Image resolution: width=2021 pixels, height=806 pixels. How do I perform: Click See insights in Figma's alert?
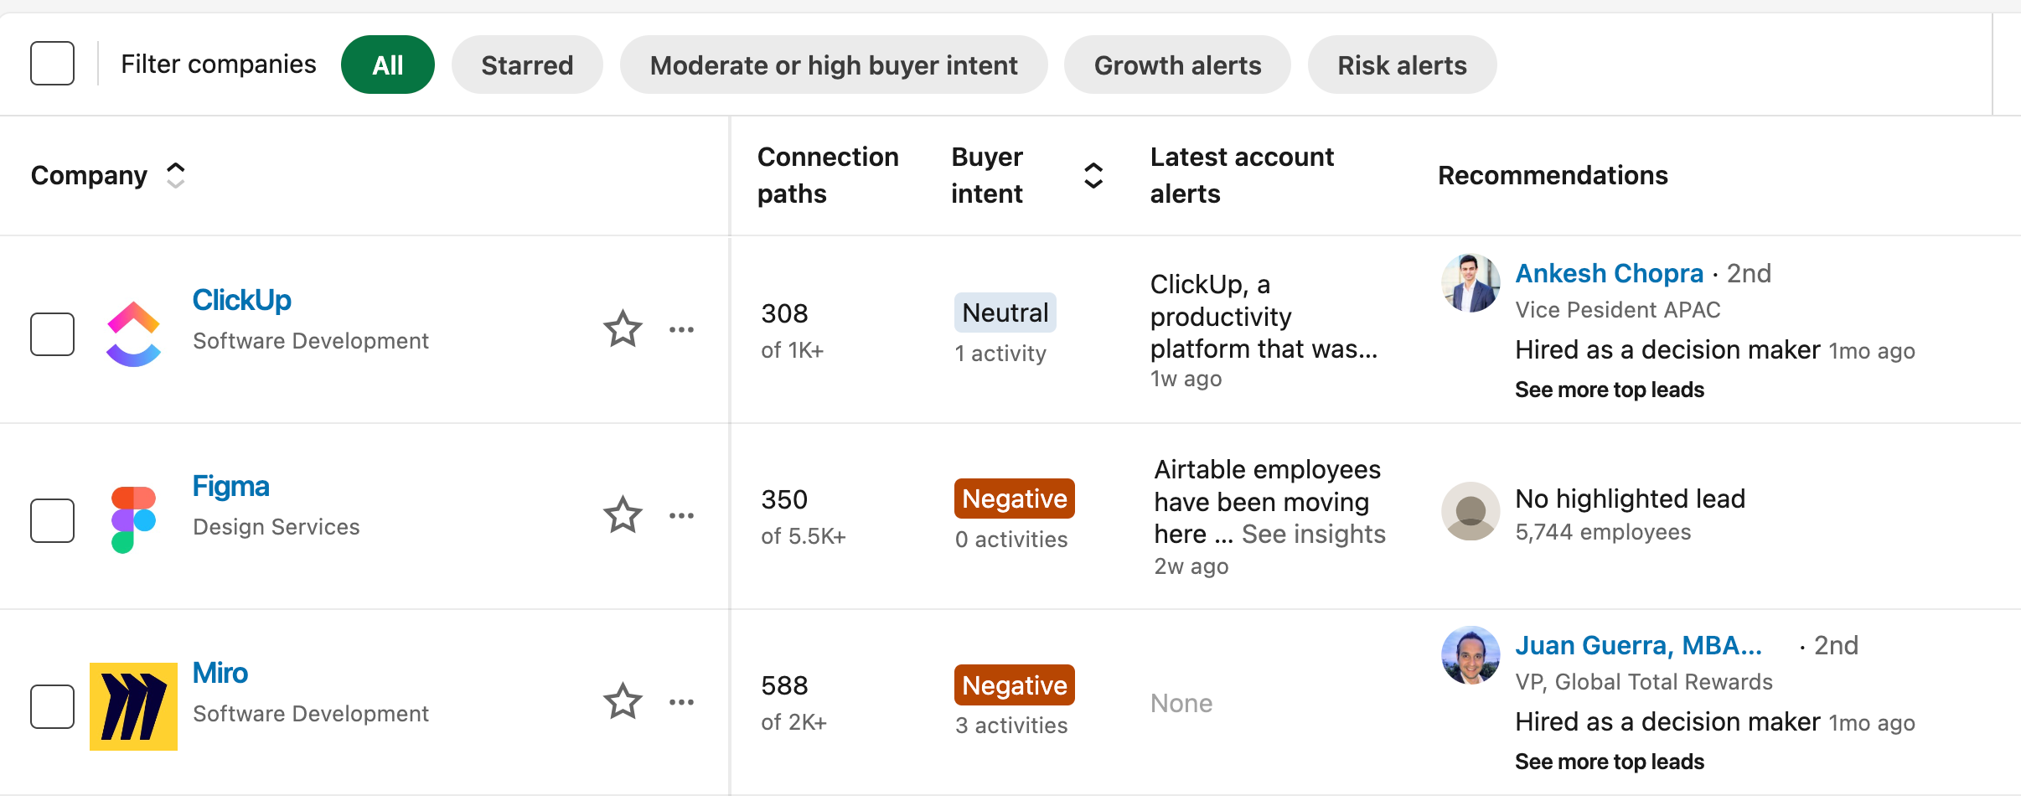pyautogui.click(x=1313, y=534)
